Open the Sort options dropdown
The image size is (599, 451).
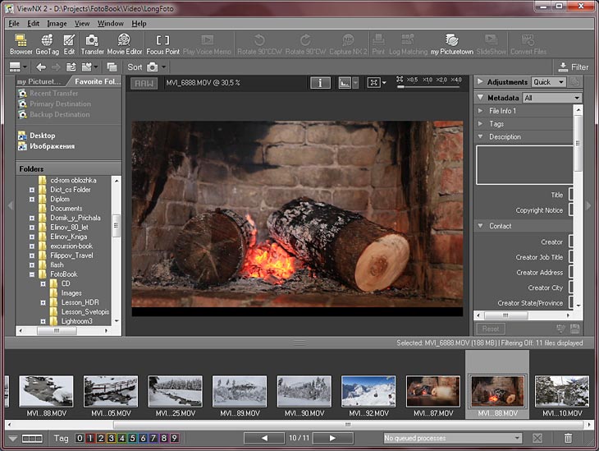tap(163, 67)
